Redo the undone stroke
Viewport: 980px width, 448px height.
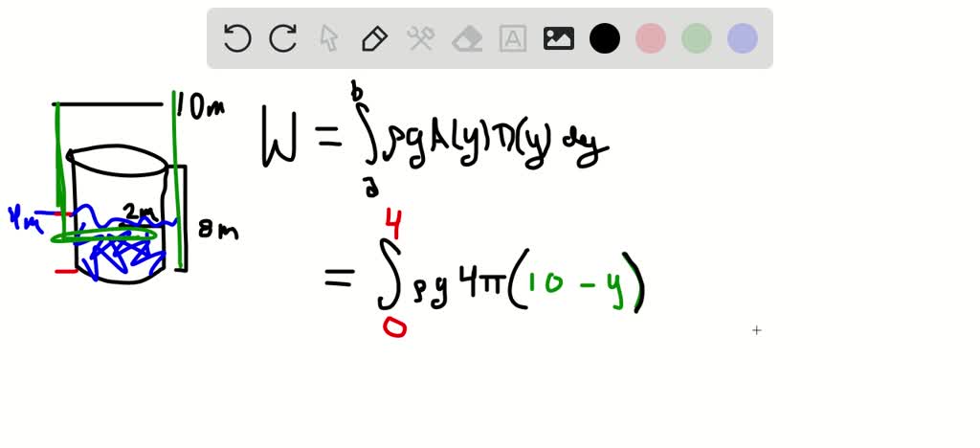282,38
